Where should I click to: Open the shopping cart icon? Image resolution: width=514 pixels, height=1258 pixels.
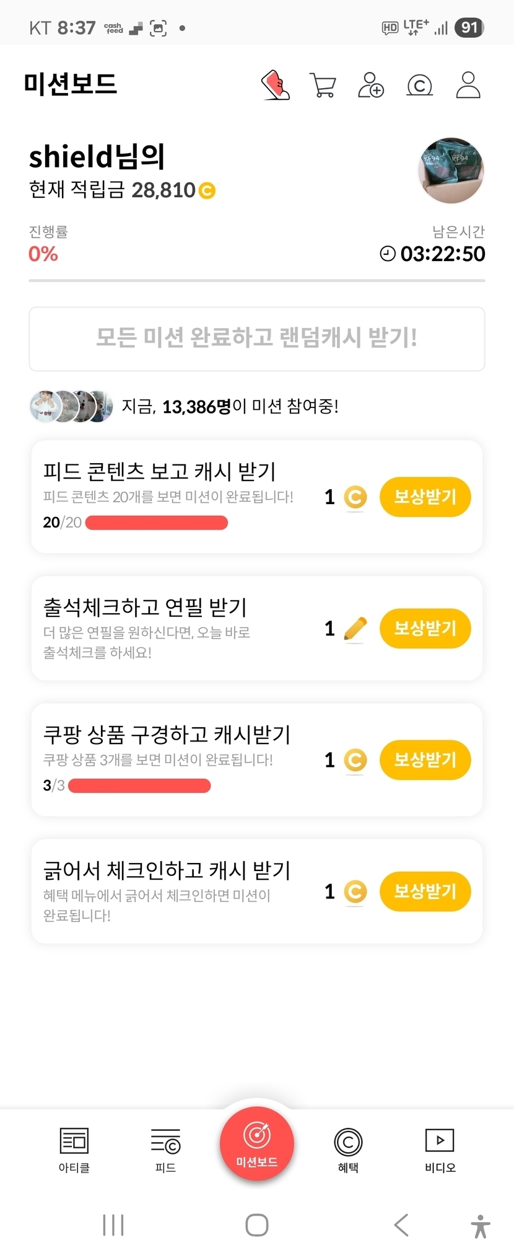[323, 85]
